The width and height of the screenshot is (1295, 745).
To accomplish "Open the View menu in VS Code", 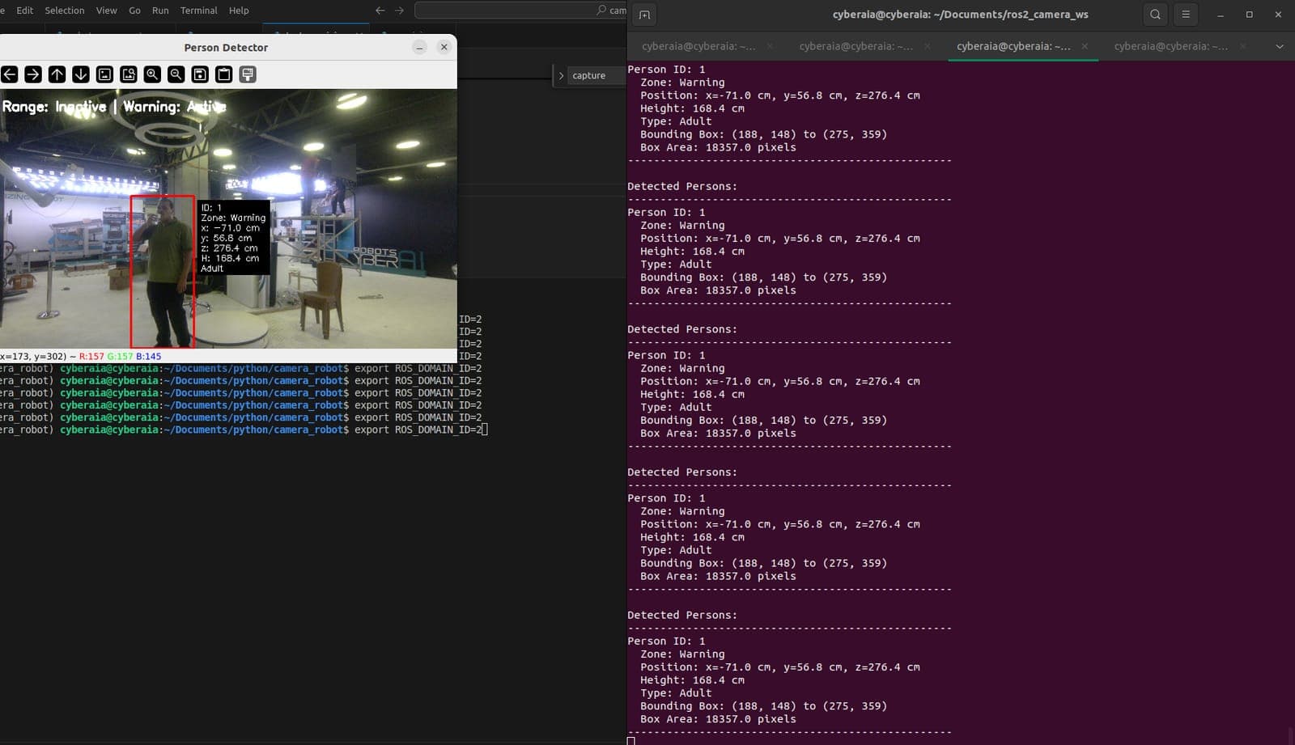I will coord(107,11).
